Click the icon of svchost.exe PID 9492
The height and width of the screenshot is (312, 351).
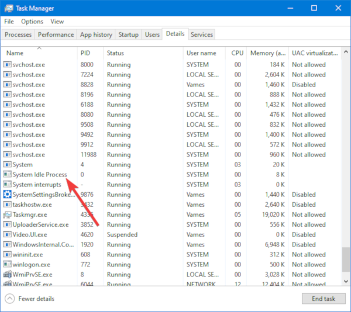coord(7,135)
